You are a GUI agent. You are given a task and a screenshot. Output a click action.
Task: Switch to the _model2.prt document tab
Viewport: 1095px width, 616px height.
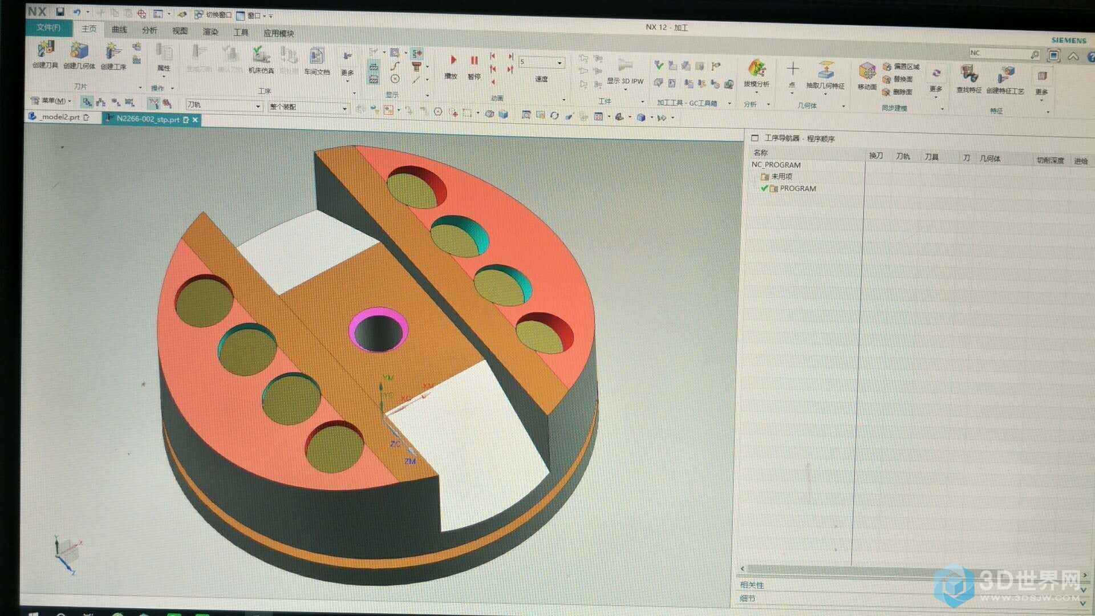coord(60,117)
